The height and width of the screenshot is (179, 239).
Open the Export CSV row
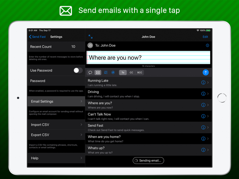tap(56, 135)
